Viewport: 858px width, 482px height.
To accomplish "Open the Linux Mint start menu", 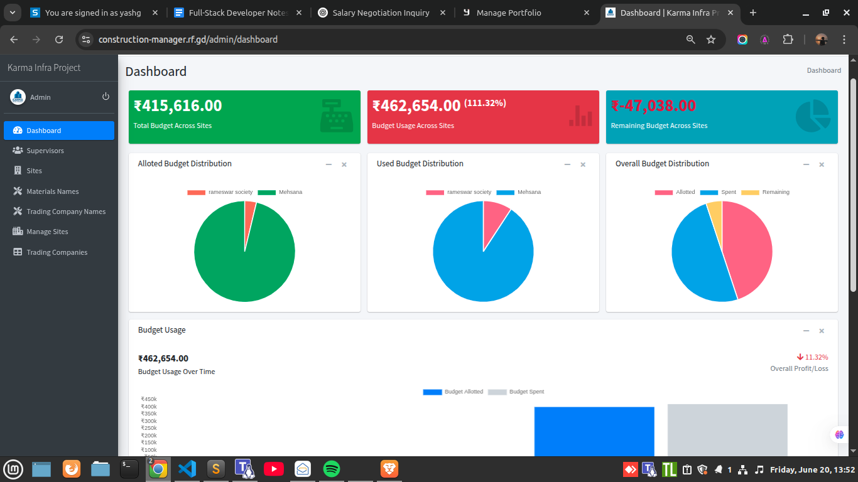I will (13, 469).
